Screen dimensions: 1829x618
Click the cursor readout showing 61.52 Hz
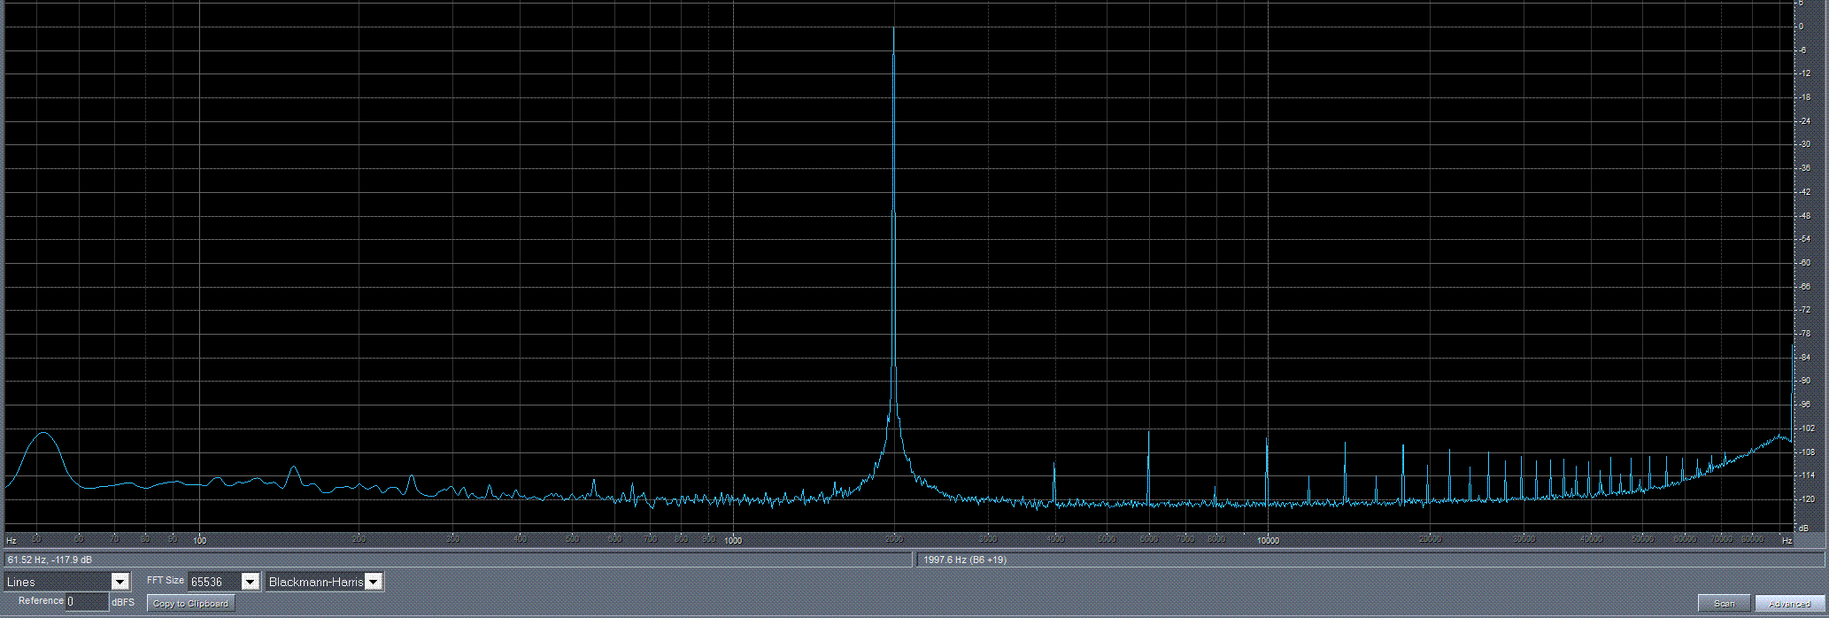click(50, 560)
